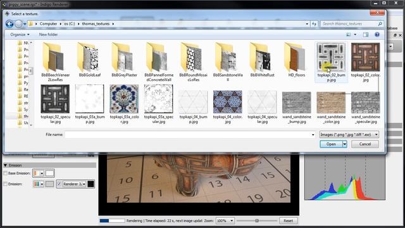The image size is (405, 228).
Task: Click the recent locations arrow beside Forward
Action: pos(25,24)
